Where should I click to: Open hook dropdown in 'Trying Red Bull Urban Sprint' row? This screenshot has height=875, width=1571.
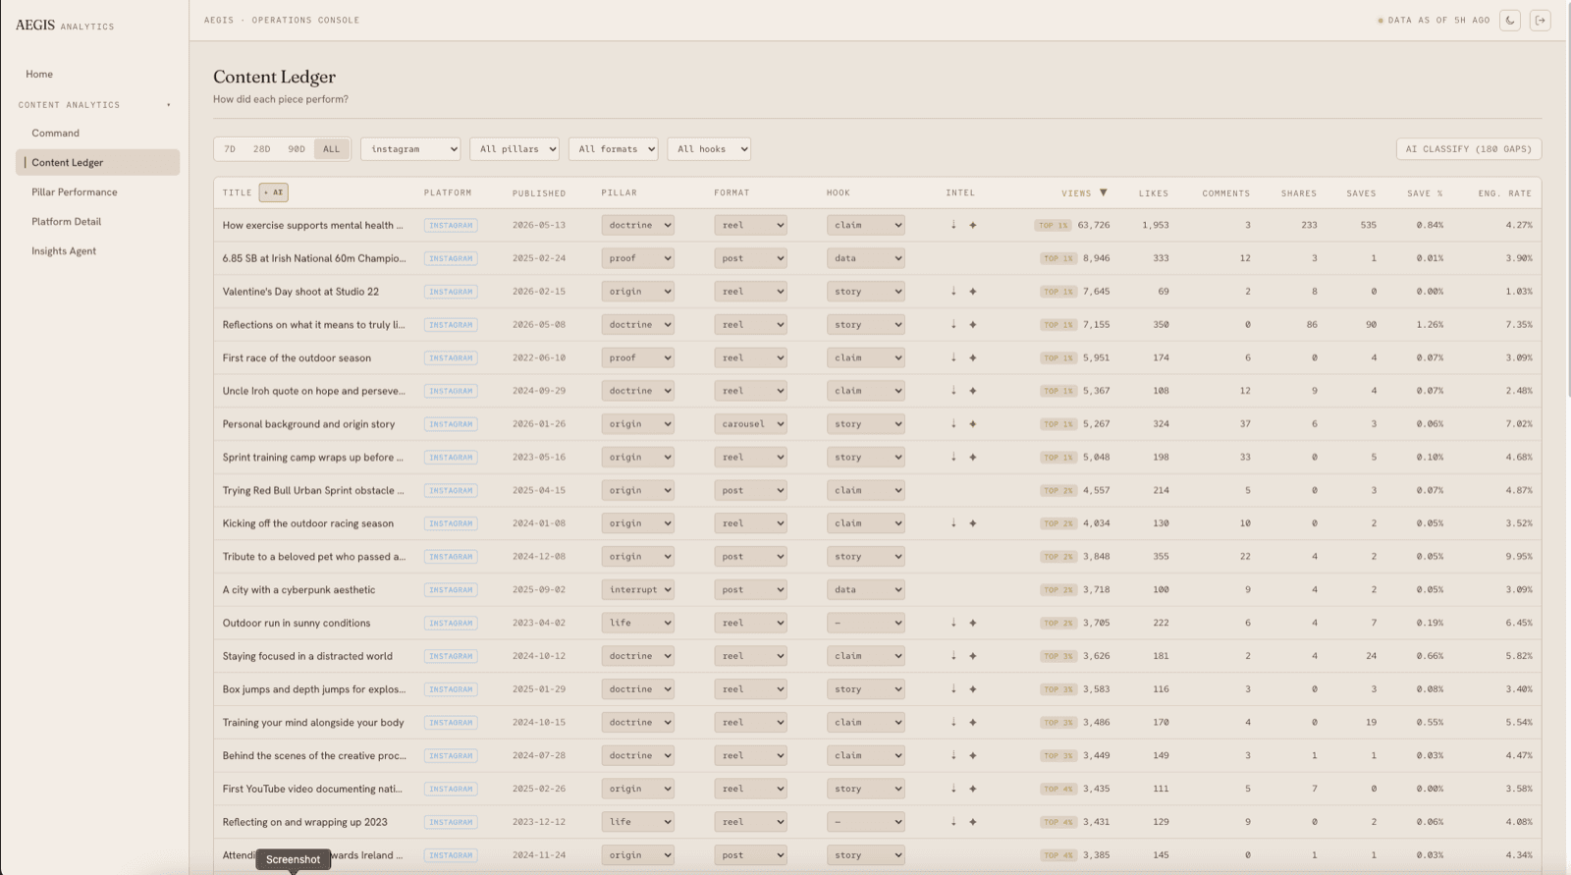point(865,490)
